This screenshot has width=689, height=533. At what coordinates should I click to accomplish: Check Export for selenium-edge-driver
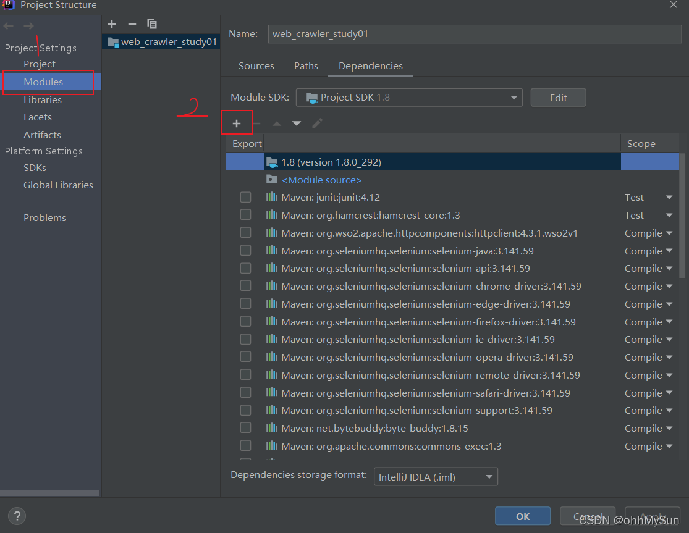click(246, 304)
